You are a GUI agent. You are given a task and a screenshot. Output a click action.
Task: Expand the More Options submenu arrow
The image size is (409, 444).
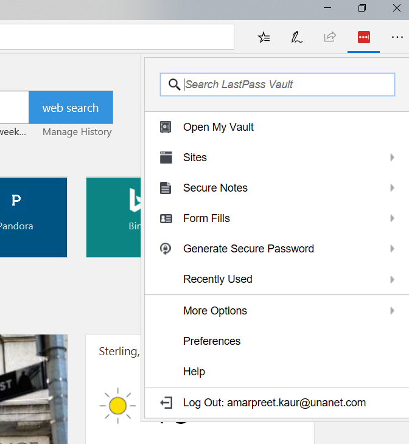click(x=392, y=311)
